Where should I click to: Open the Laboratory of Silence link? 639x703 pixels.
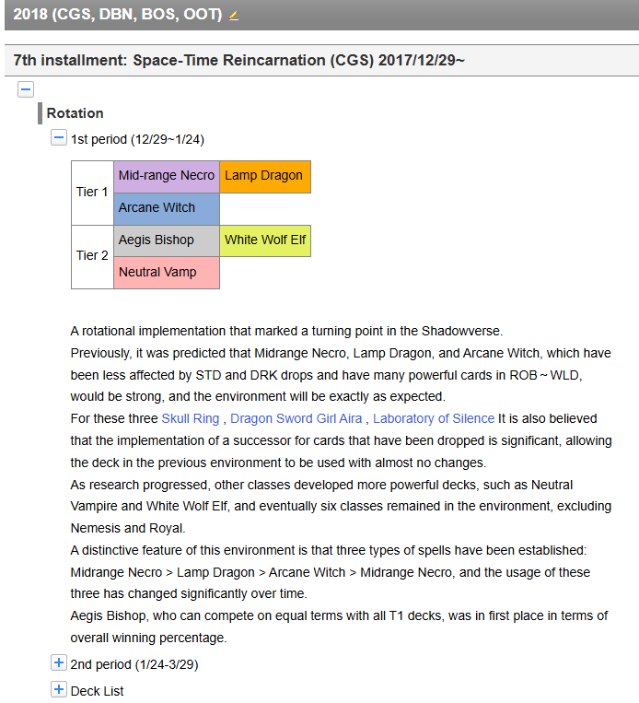(x=434, y=418)
